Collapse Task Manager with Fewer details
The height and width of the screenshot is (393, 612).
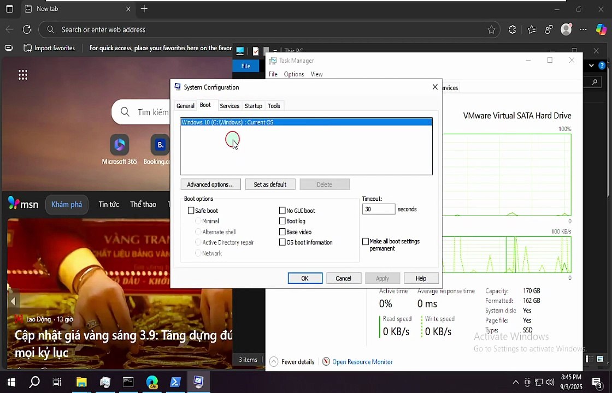coord(292,362)
